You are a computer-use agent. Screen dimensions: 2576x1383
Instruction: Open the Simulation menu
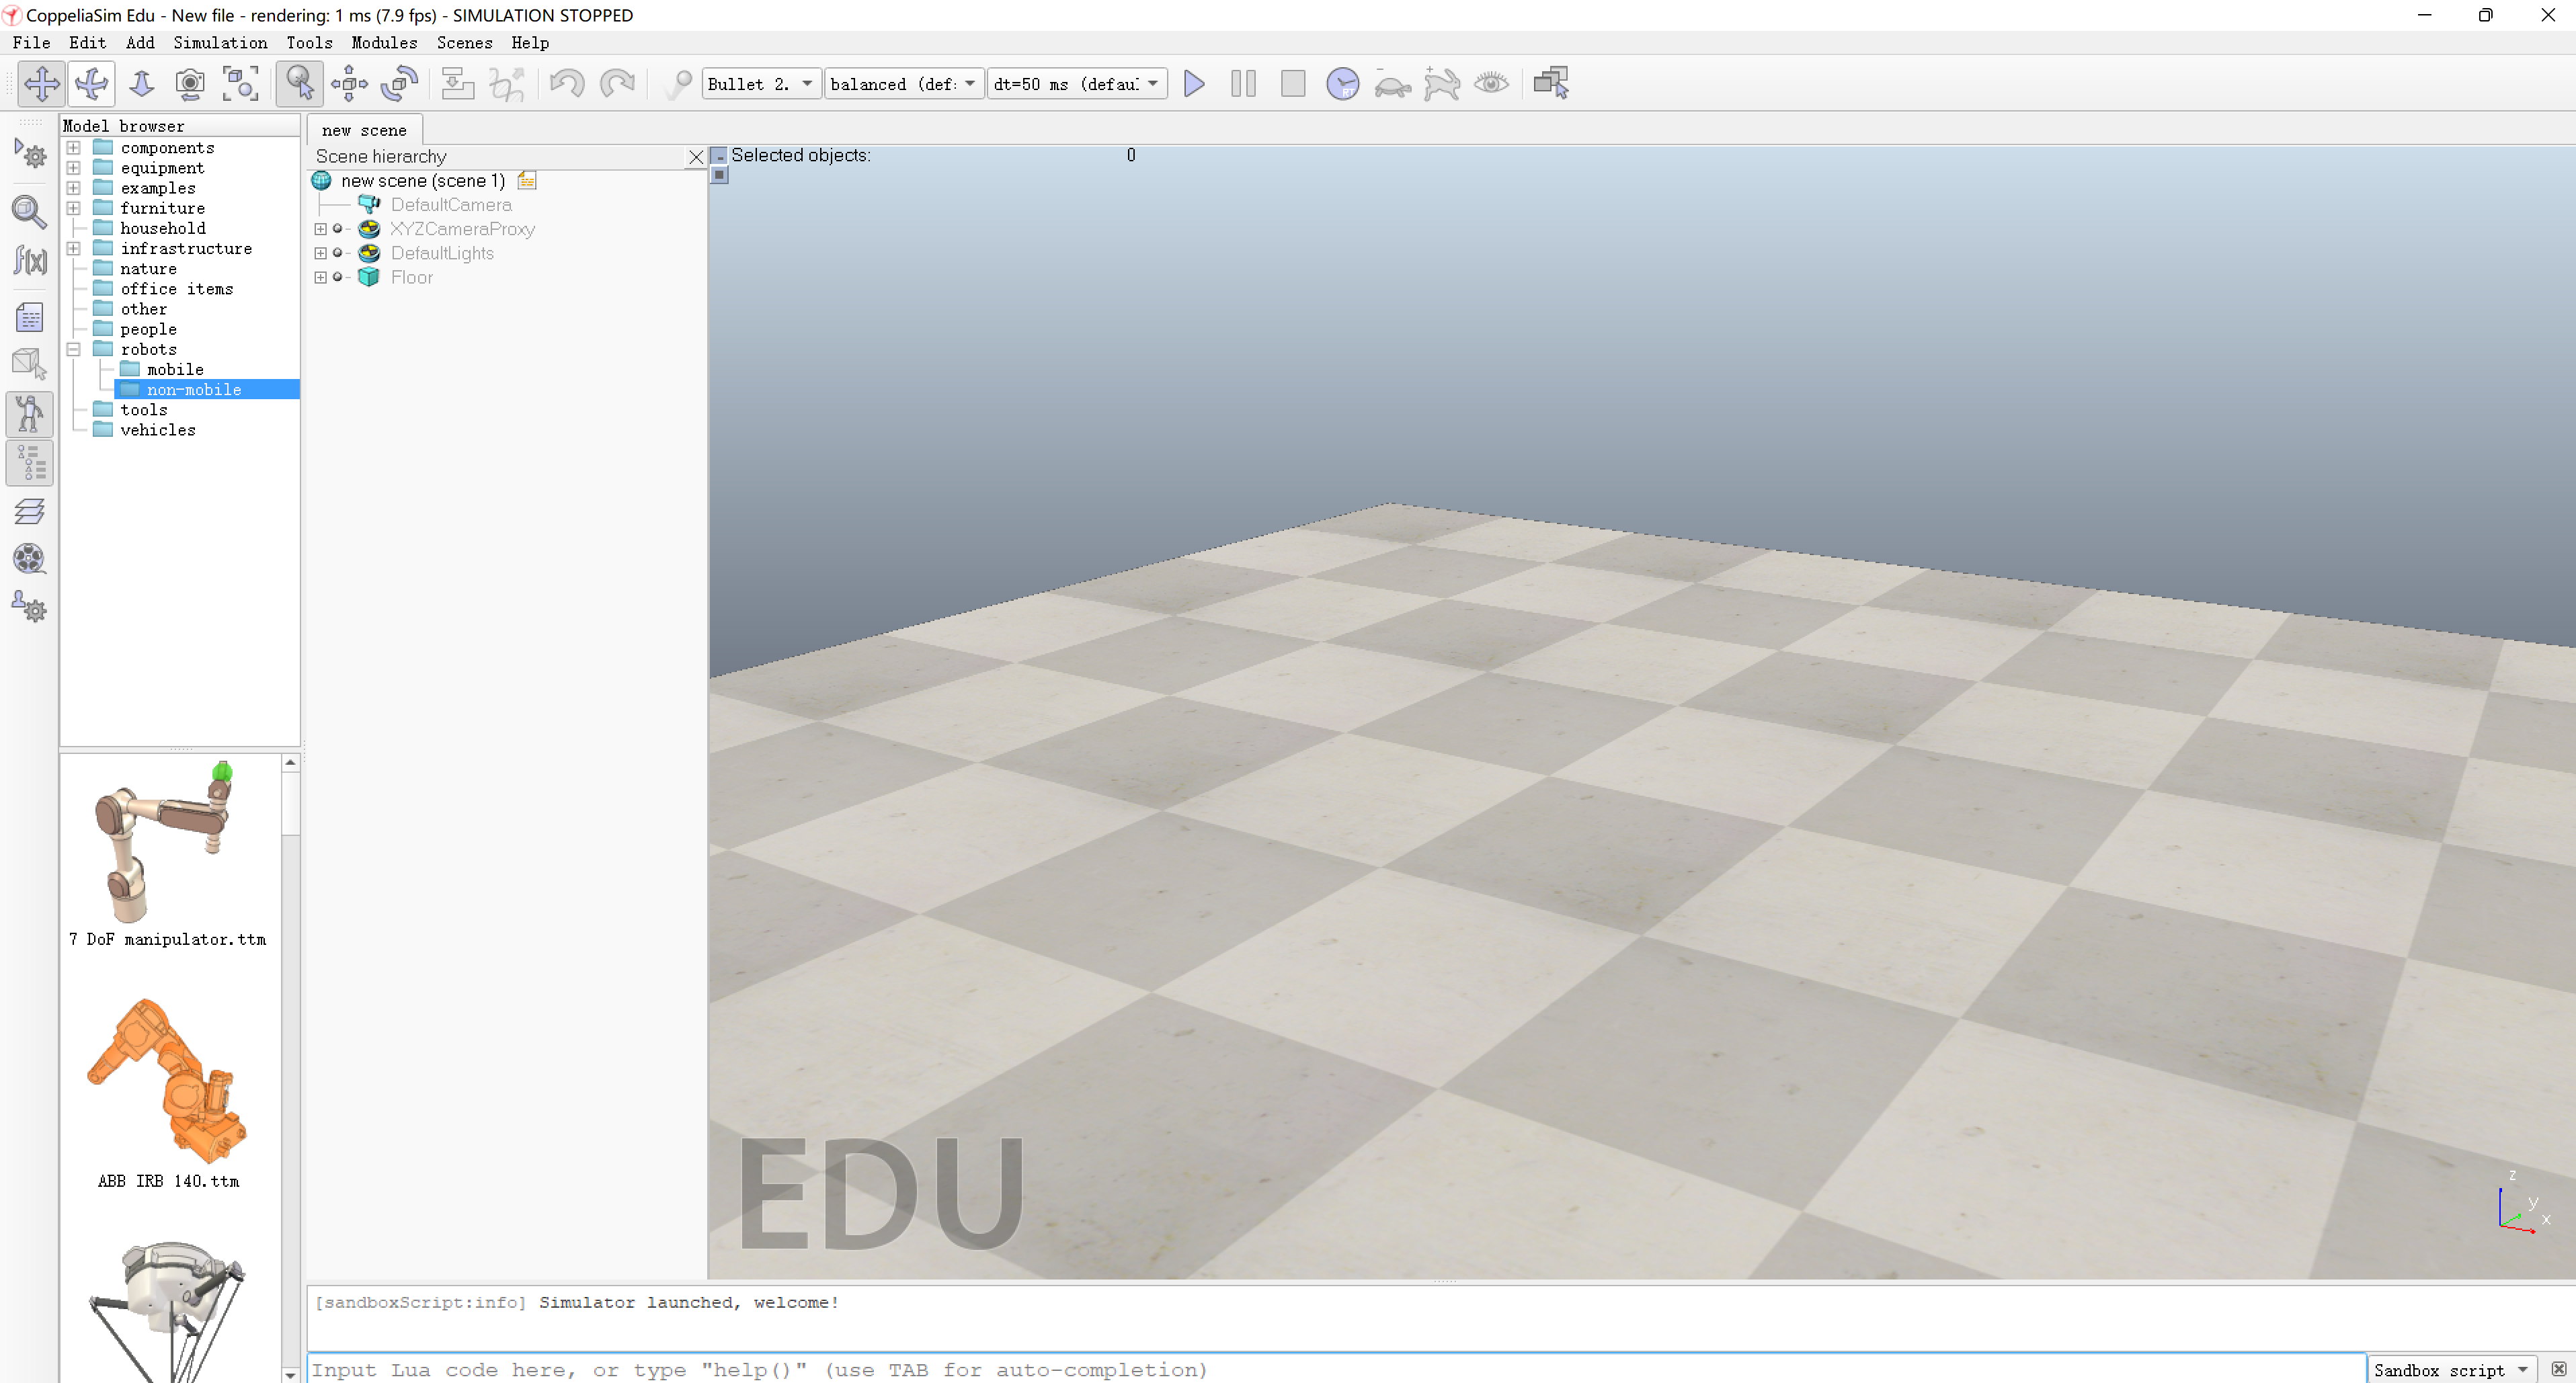(x=220, y=43)
